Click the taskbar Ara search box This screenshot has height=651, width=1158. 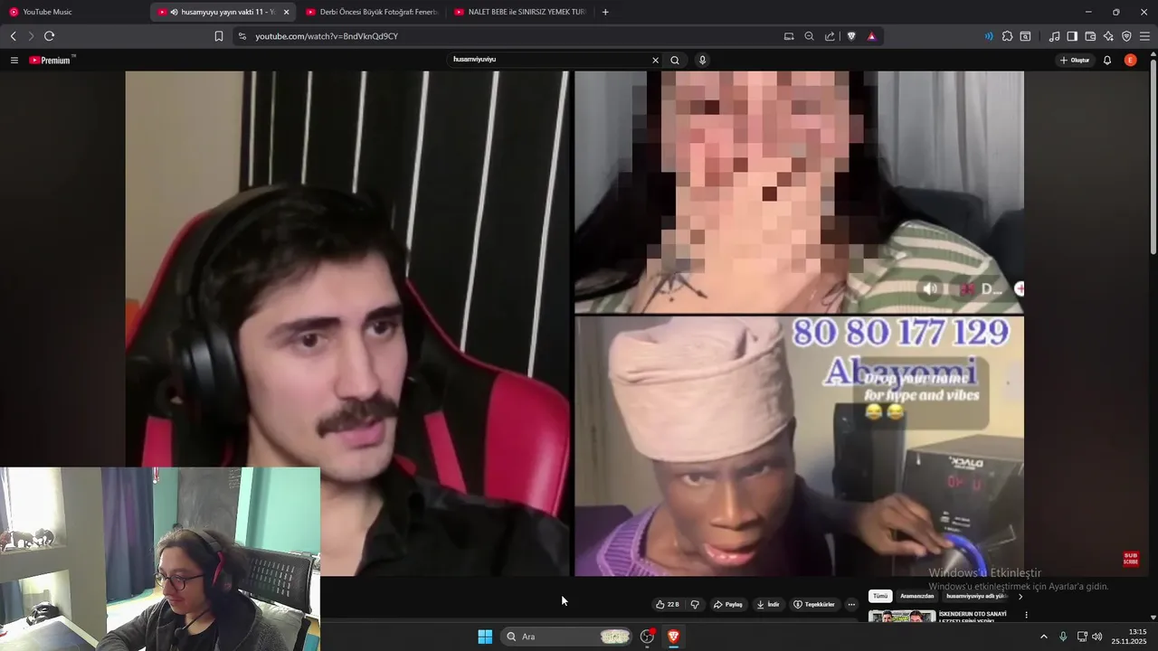click(567, 637)
